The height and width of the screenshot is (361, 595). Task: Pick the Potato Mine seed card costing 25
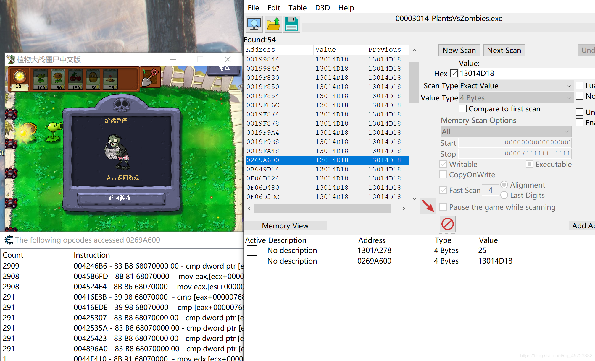[111, 79]
